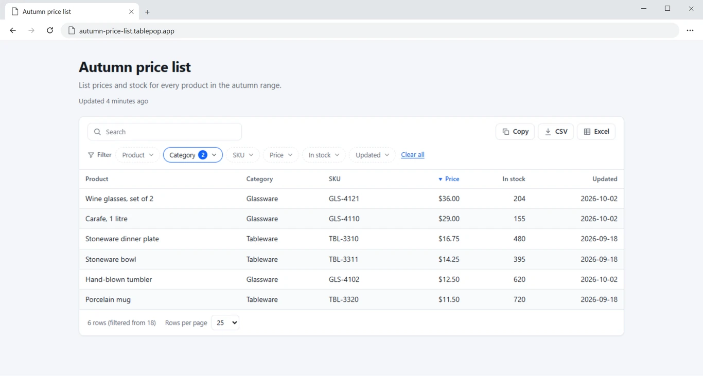Reload the page with the refresh icon
The height and width of the screenshot is (376, 703).
pyautogui.click(x=50, y=30)
